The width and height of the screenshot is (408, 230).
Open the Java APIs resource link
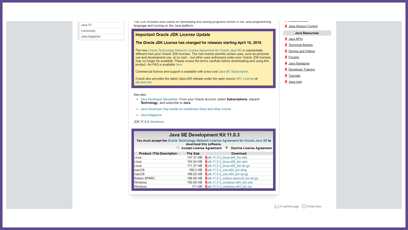point(296,39)
